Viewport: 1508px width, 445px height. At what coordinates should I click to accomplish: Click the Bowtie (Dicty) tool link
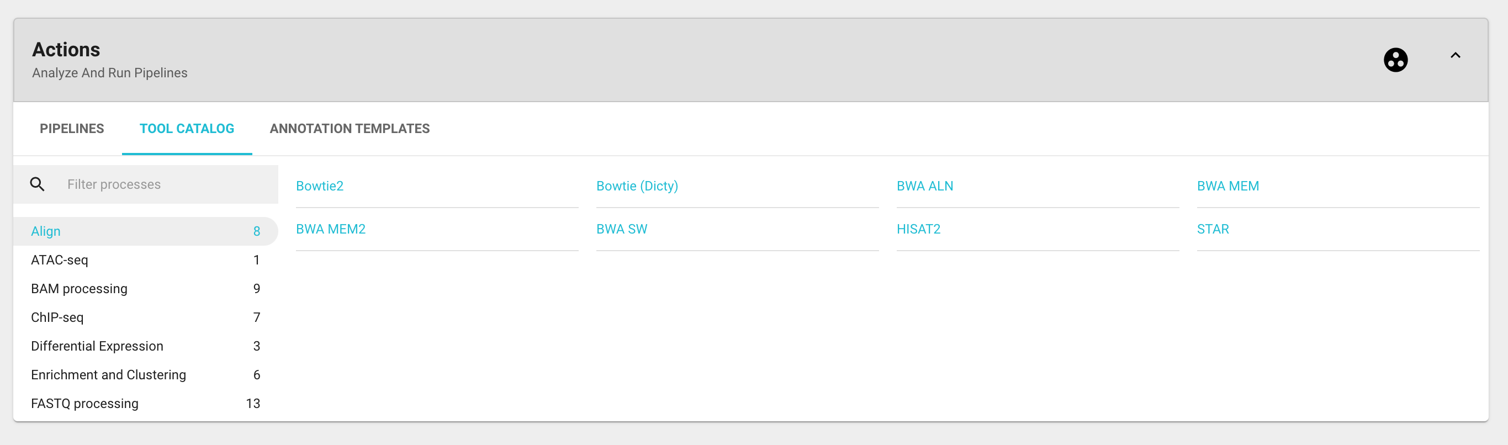[x=637, y=186]
